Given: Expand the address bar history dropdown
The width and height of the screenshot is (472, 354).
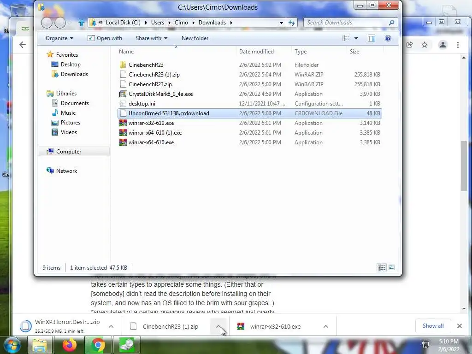Looking at the screenshot, I should [x=281, y=23].
